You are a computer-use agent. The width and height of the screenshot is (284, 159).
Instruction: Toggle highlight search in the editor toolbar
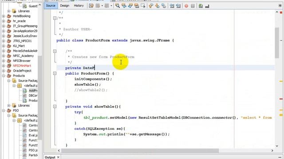(x=137, y=6)
